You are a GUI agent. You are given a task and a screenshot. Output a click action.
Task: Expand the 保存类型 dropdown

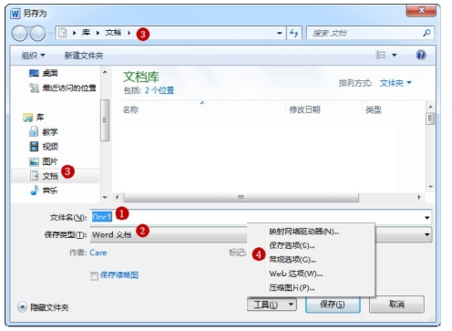click(x=426, y=234)
